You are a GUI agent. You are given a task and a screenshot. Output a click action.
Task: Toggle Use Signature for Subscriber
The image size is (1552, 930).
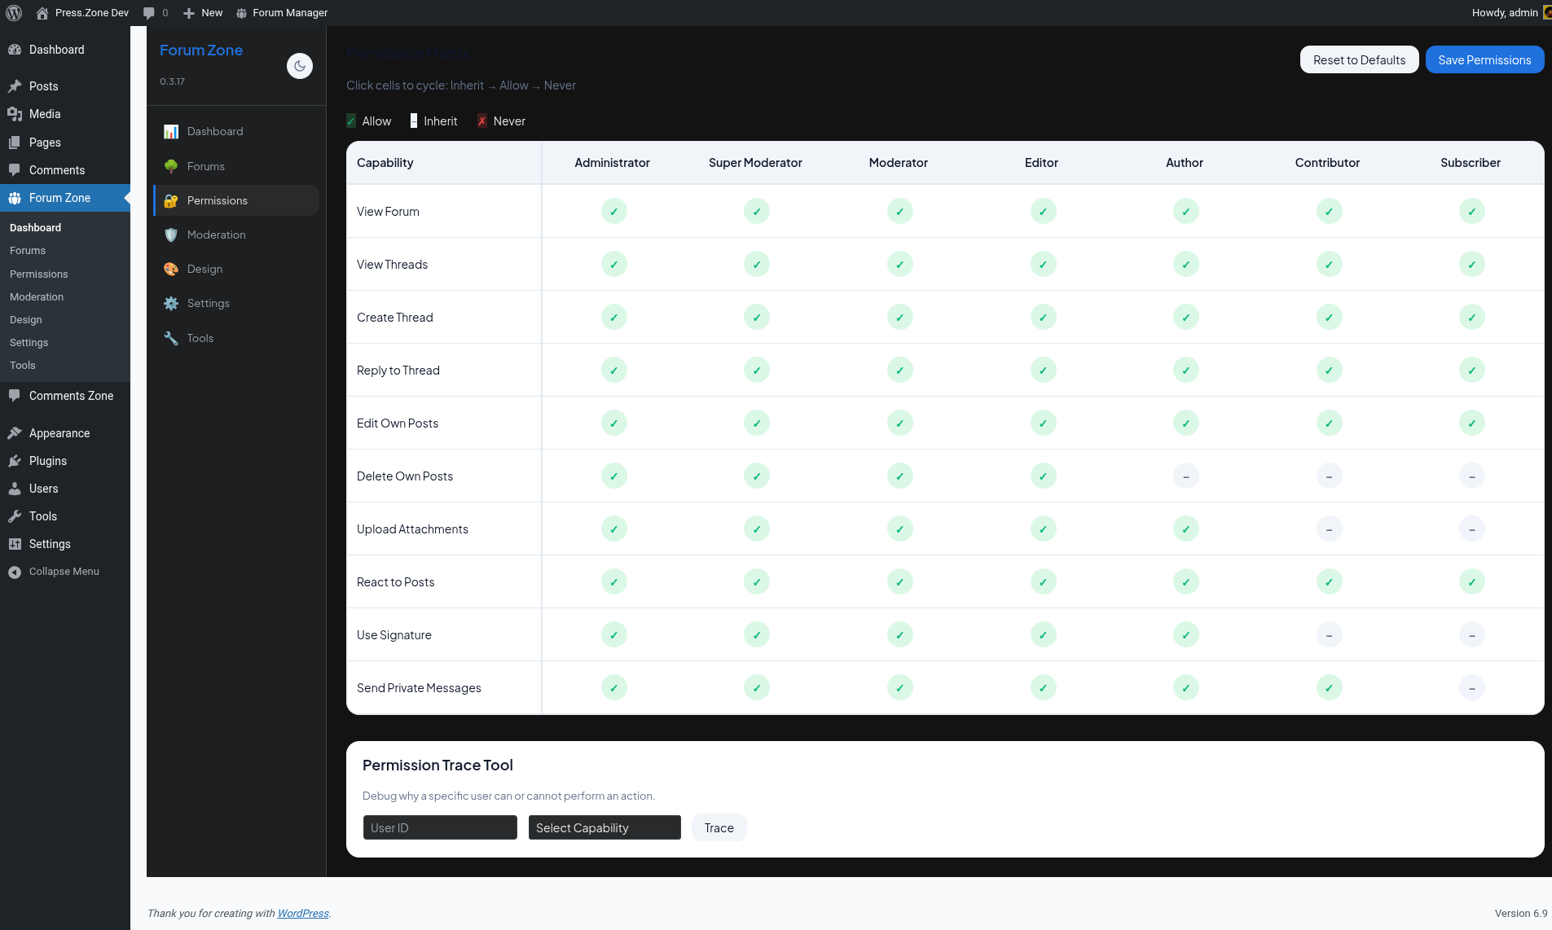[x=1472, y=635]
